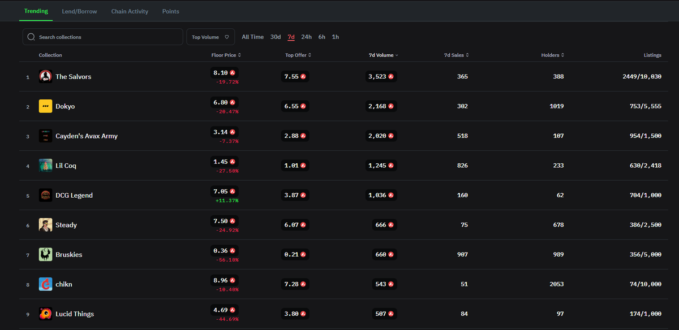This screenshot has height=330, width=679.
Task: Open the Lucid Things avatar icon
Action: pos(45,314)
